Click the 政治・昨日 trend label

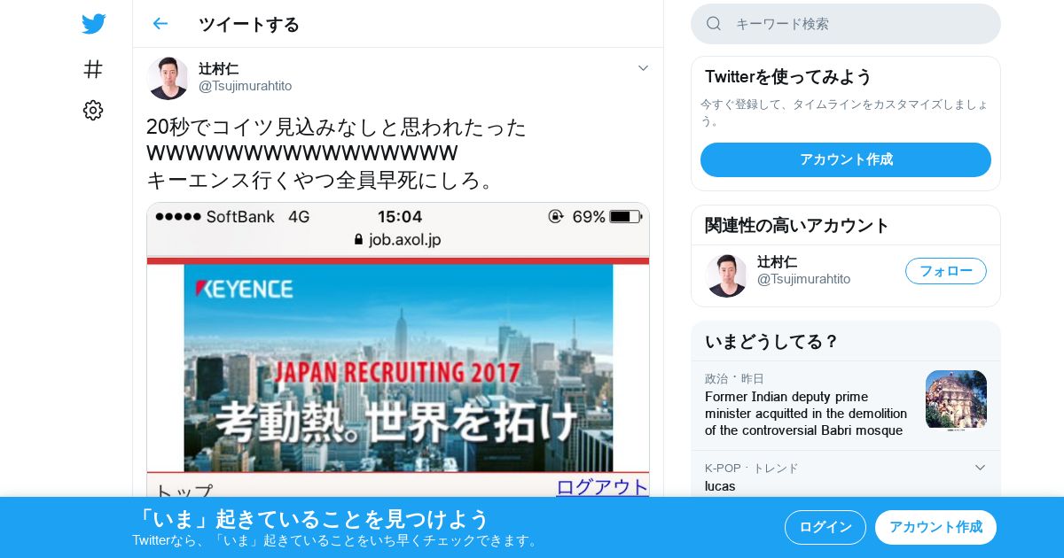(734, 378)
